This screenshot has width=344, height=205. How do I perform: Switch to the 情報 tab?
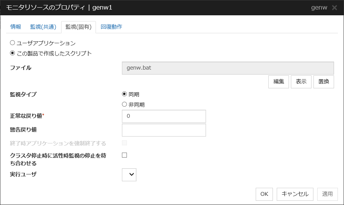click(x=16, y=27)
